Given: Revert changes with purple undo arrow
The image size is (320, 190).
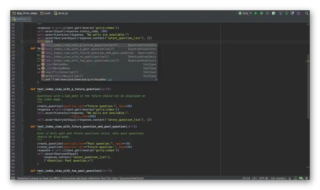Looking at the screenshot, I should [x=298, y=13].
